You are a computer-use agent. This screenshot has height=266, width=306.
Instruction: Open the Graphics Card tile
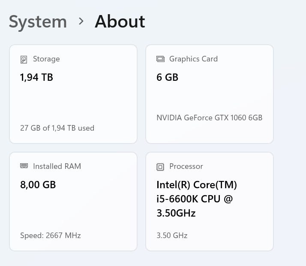click(210, 94)
